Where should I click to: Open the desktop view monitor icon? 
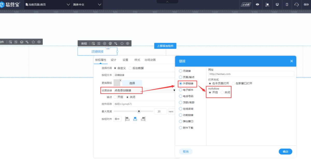277,4
